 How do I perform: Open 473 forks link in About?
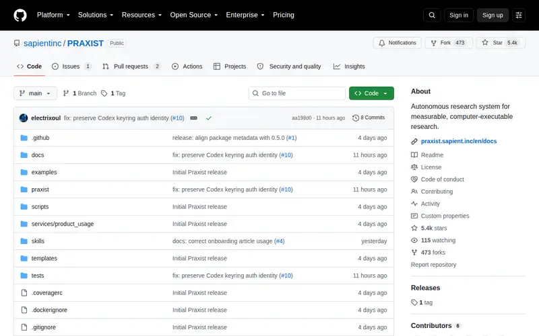(433, 253)
